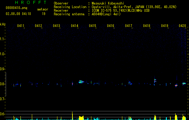Click the 0420 time marker
This screenshot has width=189, height=120.
(182, 26)
